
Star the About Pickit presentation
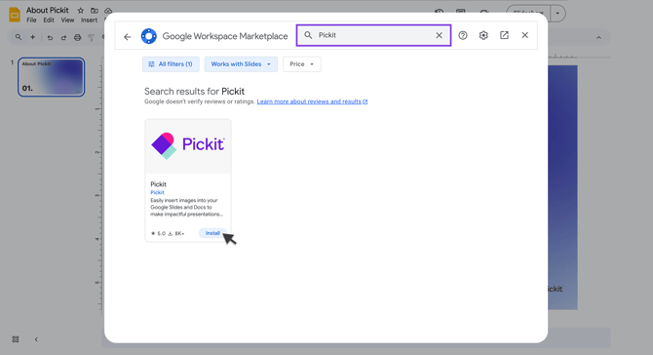tap(81, 11)
